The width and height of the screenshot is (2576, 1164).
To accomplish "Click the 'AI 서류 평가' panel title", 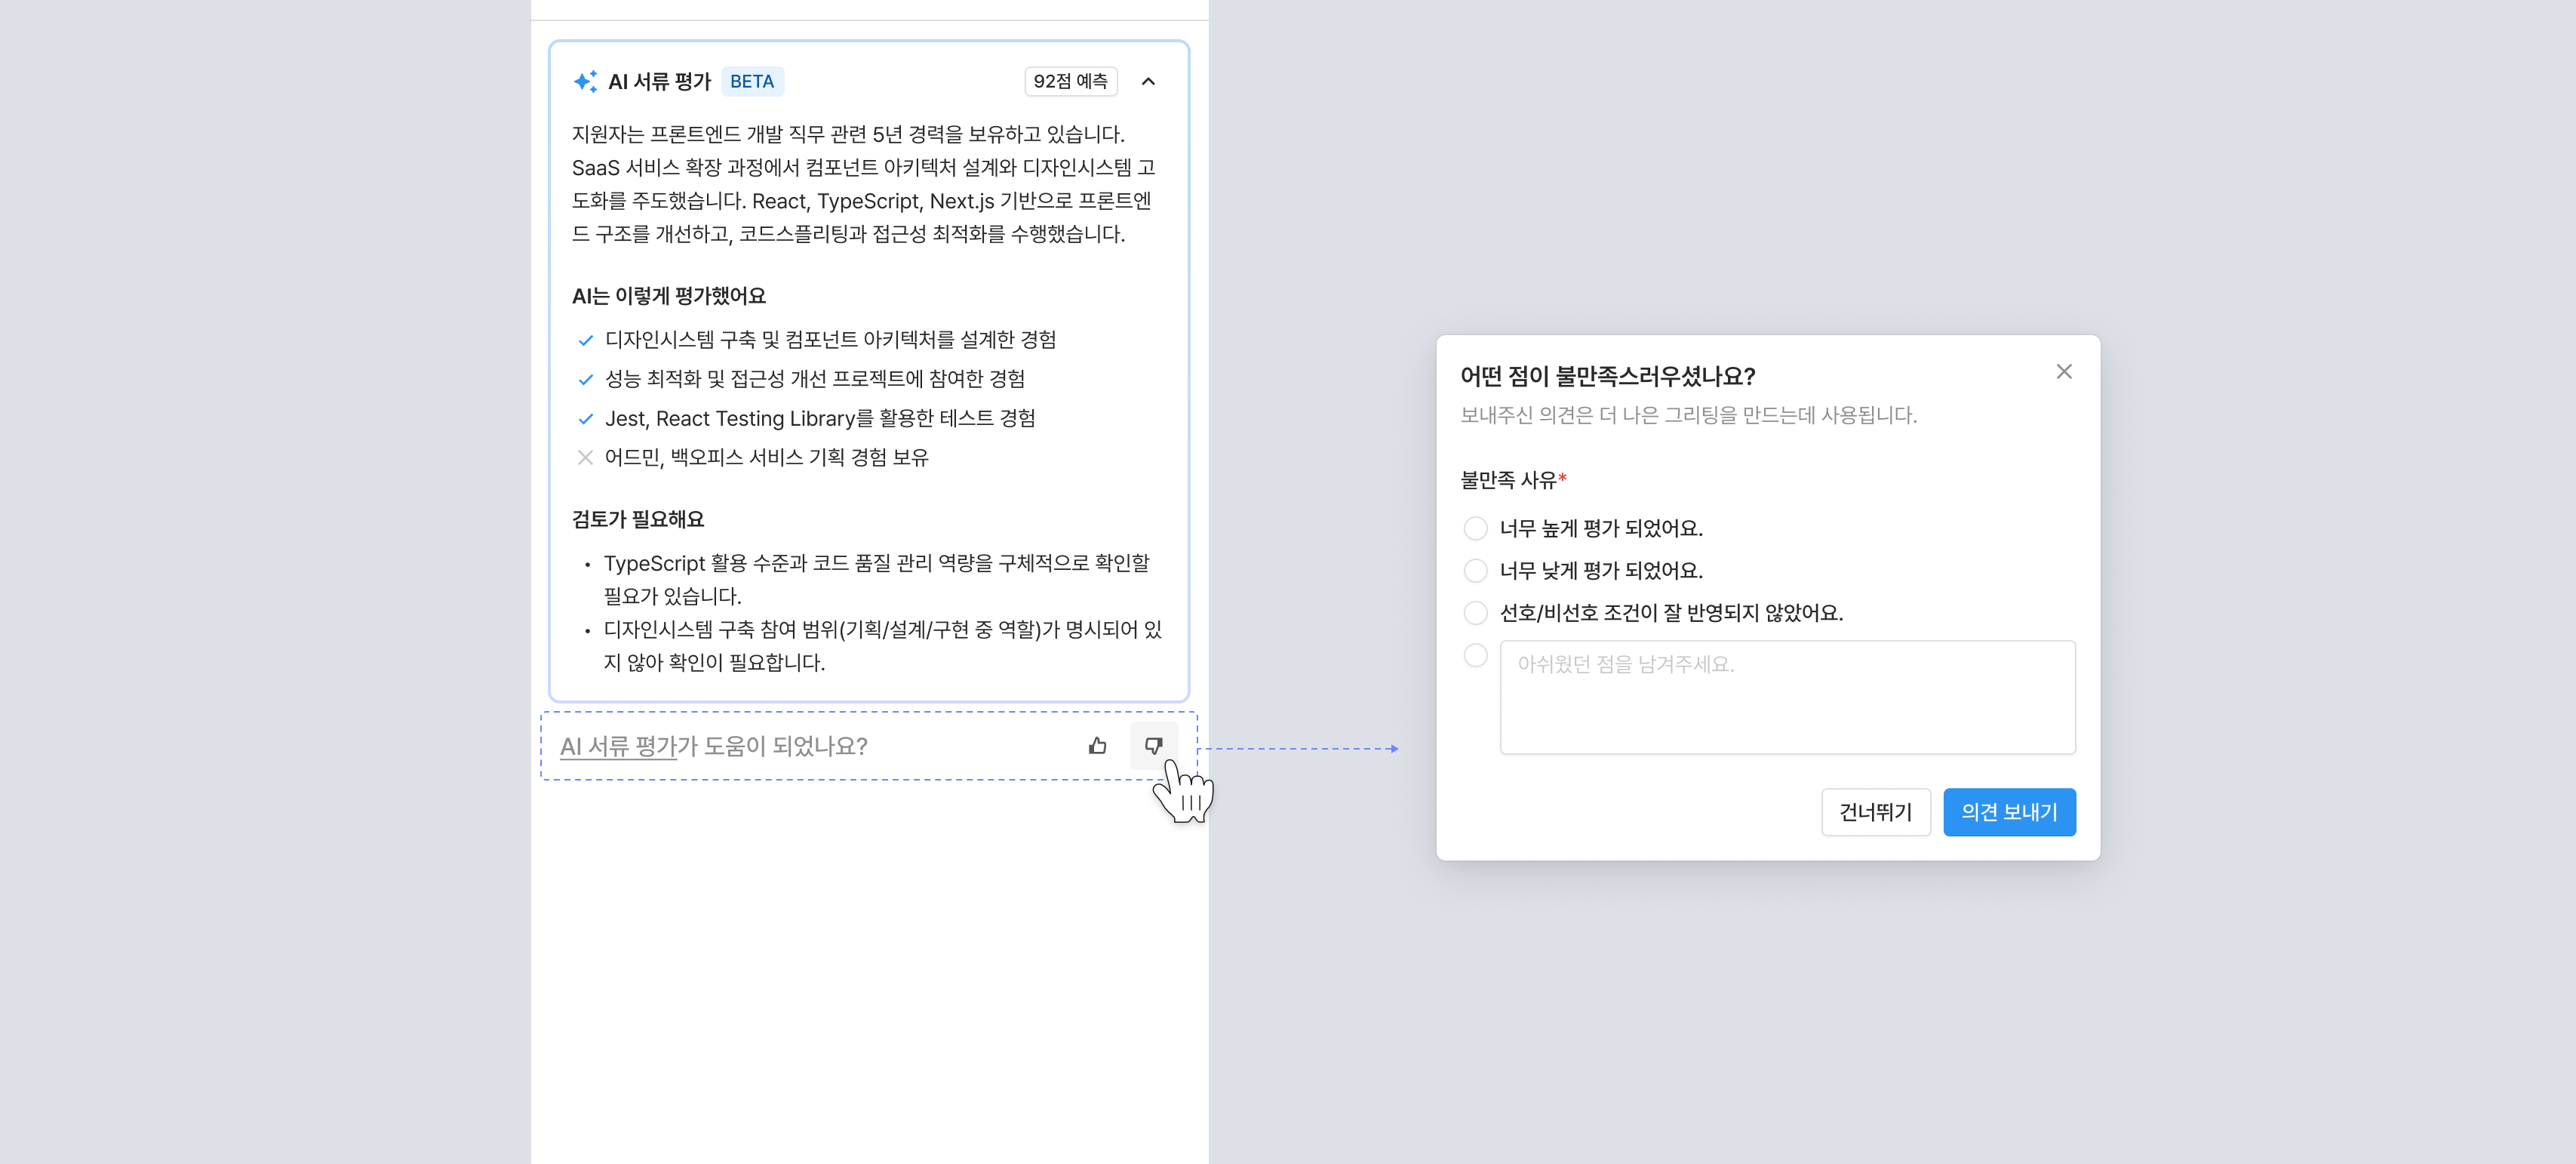I will pyautogui.click(x=659, y=81).
